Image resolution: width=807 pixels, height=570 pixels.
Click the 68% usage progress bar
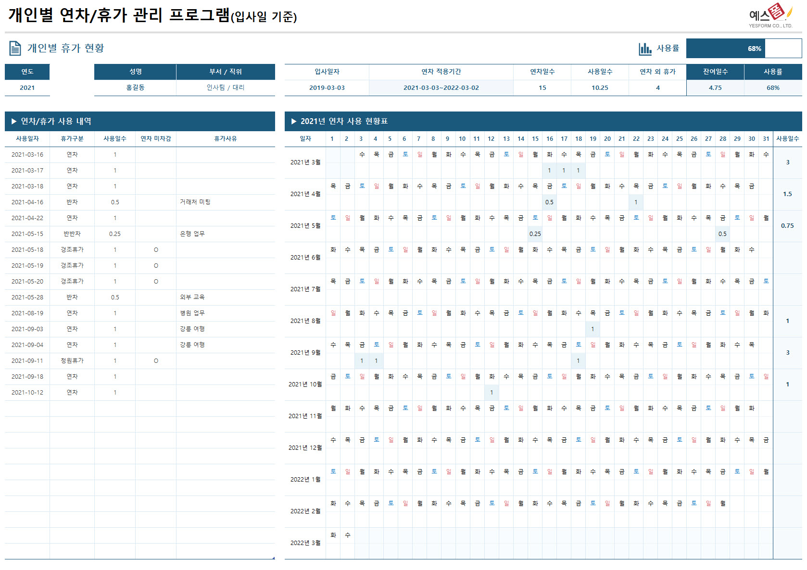[744, 49]
